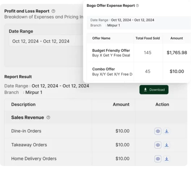Click help icon beside Bogo Offer Expense Report

(137, 5)
